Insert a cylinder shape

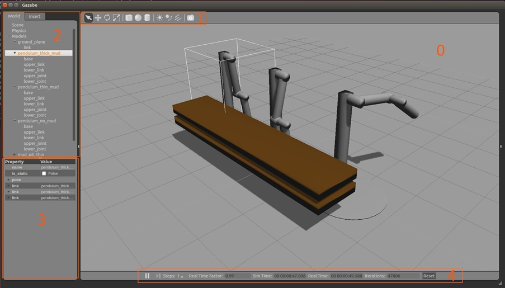(147, 18)
